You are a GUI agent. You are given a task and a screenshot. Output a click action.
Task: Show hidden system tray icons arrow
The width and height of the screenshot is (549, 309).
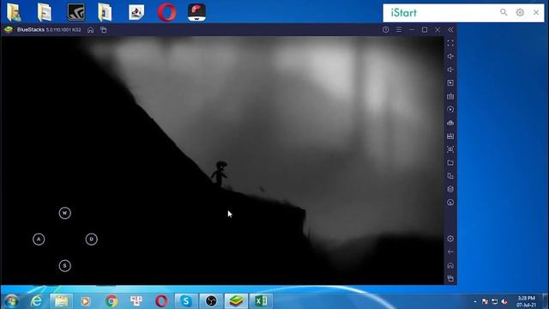(x=475, y=301)
